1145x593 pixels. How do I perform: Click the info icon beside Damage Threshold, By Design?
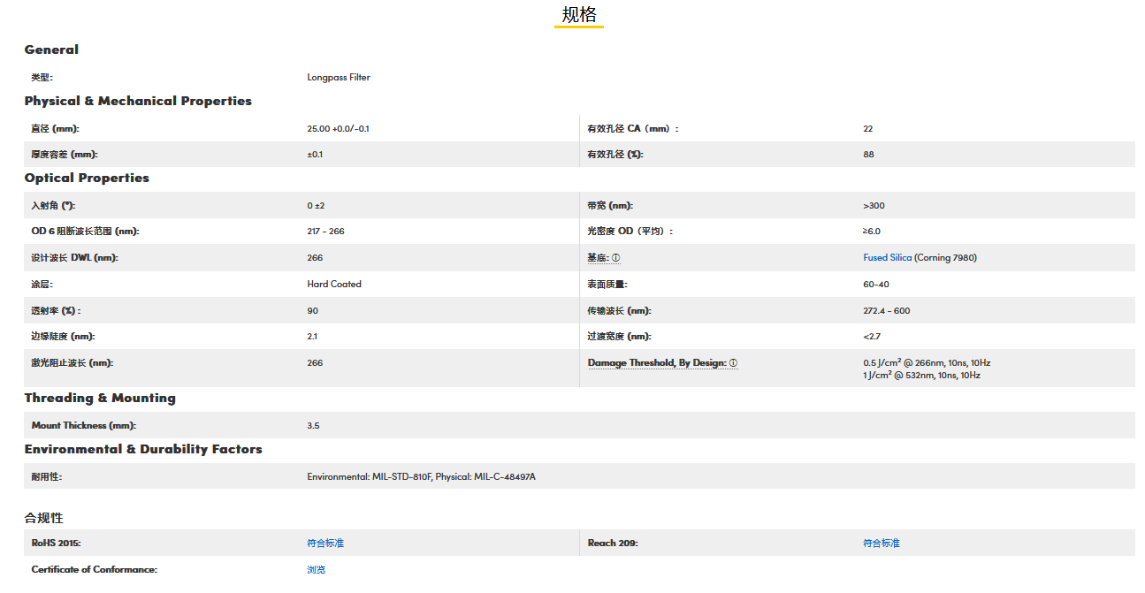(733, 363)
